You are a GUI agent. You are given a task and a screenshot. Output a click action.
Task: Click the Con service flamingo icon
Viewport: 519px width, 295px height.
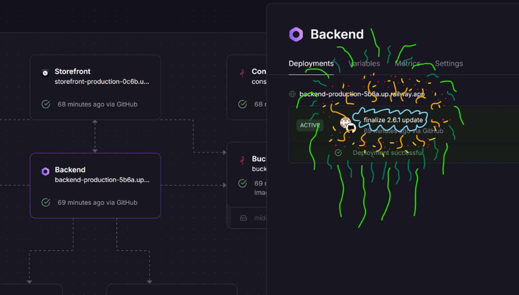(x=242, y=73)
